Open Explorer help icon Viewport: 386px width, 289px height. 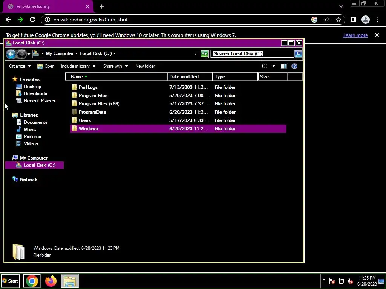(x=294, y=66)
